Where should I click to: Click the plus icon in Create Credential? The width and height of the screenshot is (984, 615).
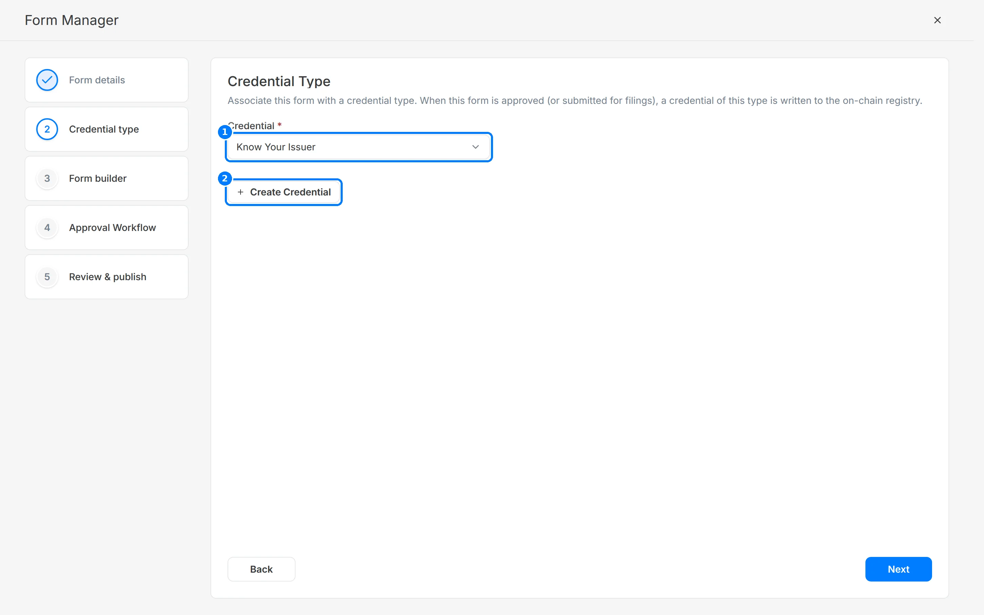click(240, 192)
